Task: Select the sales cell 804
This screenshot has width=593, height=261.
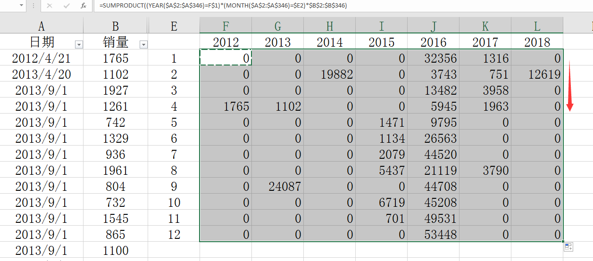Action: [116, 186]
